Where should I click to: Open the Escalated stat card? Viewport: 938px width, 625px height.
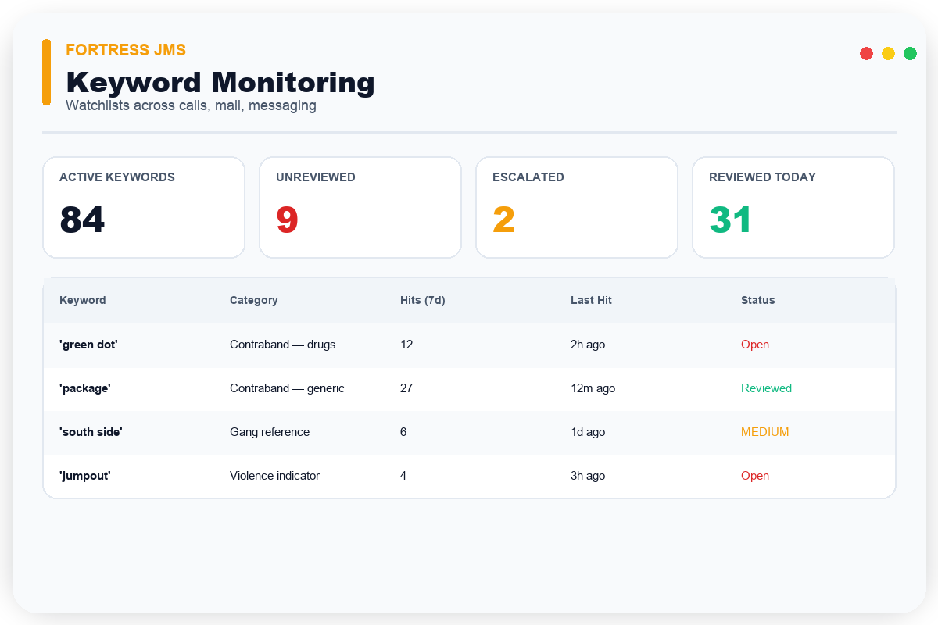[577, 207]
